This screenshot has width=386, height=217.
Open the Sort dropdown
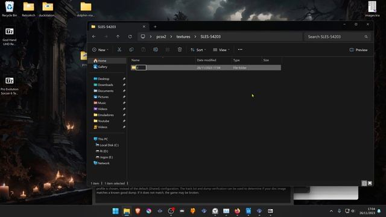click(x=198, y=49)
